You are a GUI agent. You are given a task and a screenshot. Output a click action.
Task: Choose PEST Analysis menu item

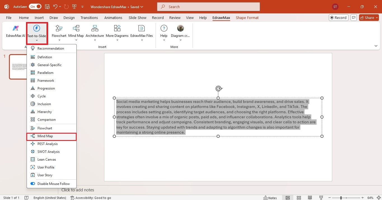pyautogui.click(x=51, y=144)
